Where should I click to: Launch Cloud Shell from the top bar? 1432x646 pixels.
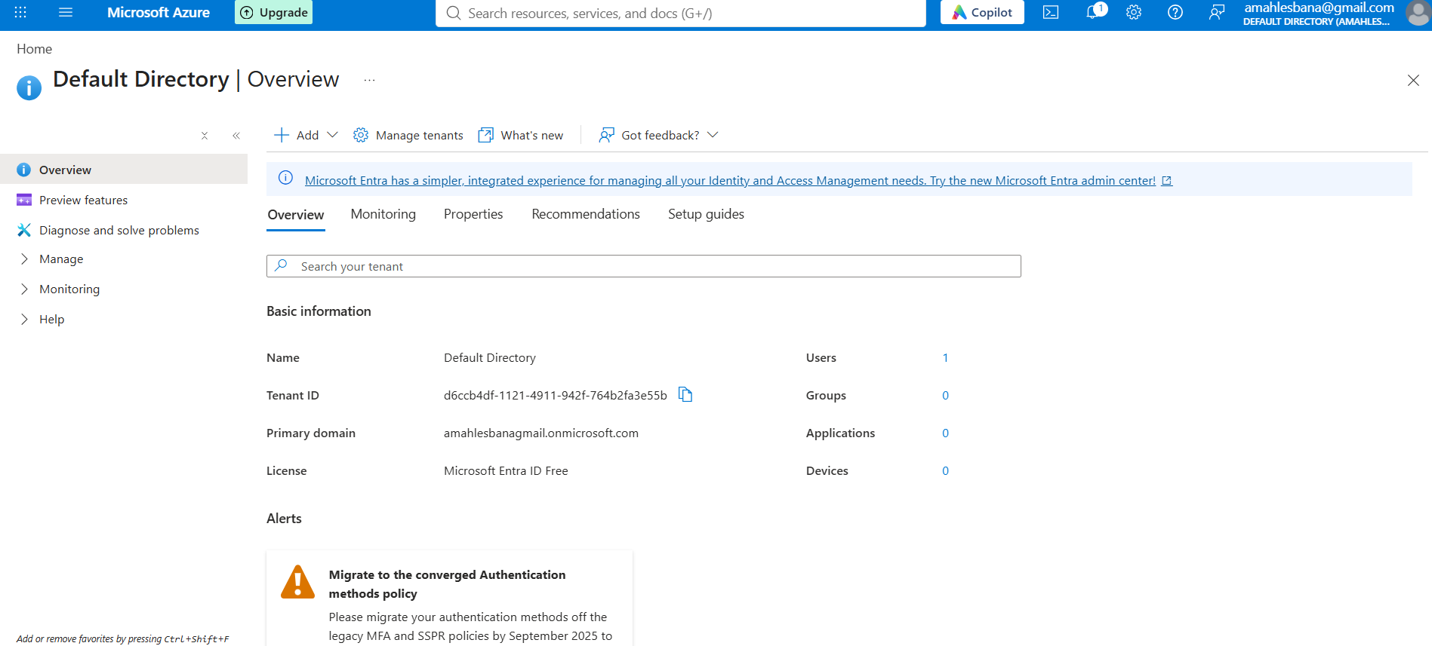[1051, 12]
